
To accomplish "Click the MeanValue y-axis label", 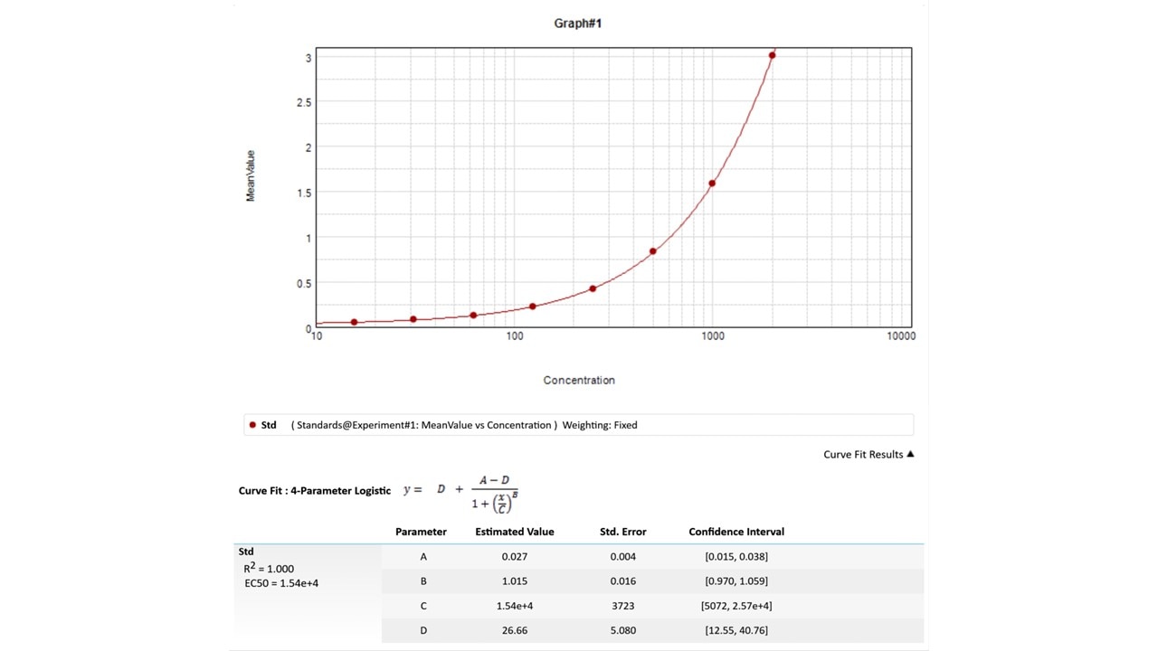I will (251, 175).
